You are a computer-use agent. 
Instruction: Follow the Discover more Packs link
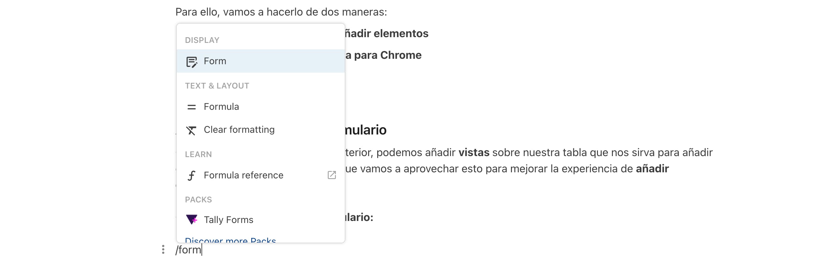230,240
